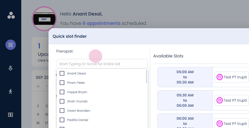The width and height of the screenshot is (249, 128).
Task: Click Test PT trupti in 05:00 AM slot
Action: (x=232, y=77)
